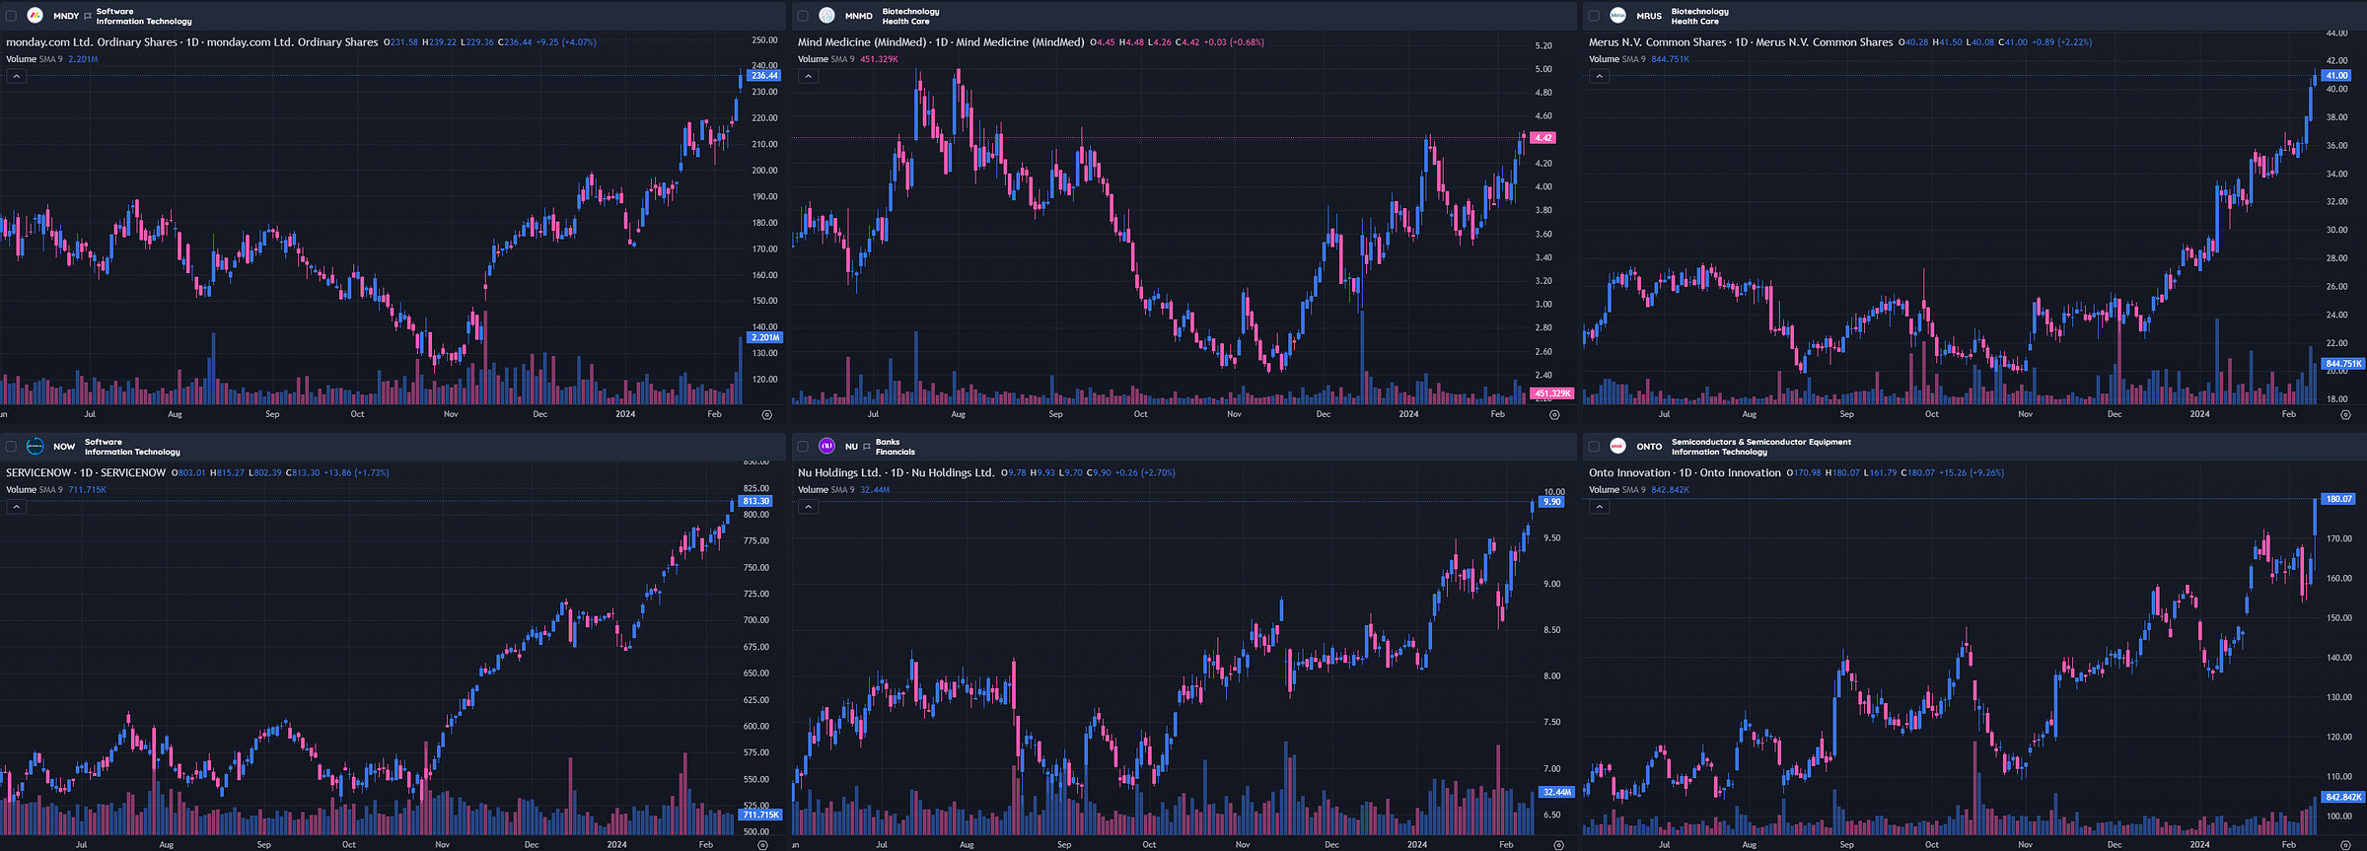
Task: Tick the checkbox beside NU
Action: (x=803, y=447)
